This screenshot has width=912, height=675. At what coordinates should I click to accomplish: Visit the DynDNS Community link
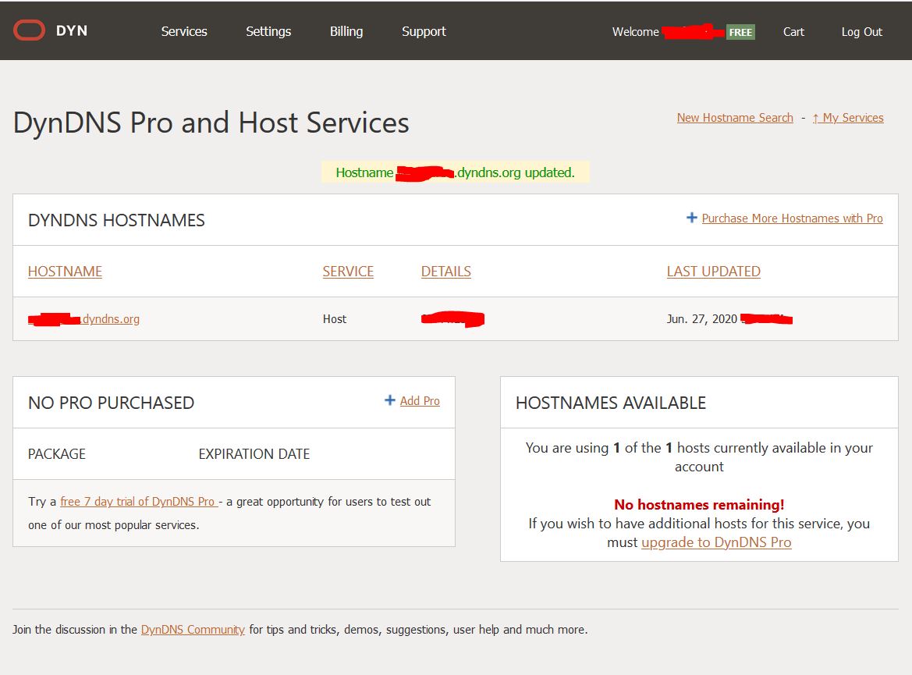(193, 630)
